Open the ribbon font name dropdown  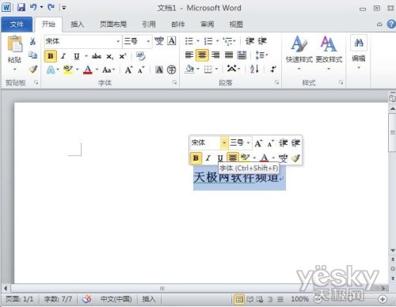[118, 41]
